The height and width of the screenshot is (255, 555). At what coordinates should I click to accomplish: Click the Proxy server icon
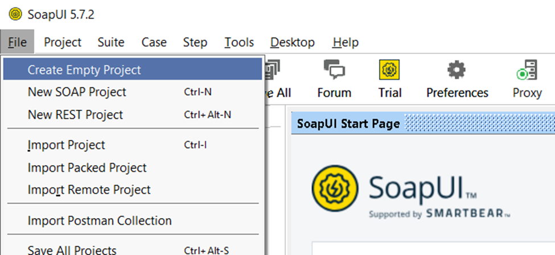pyautogui.click(x=527, y=69)
